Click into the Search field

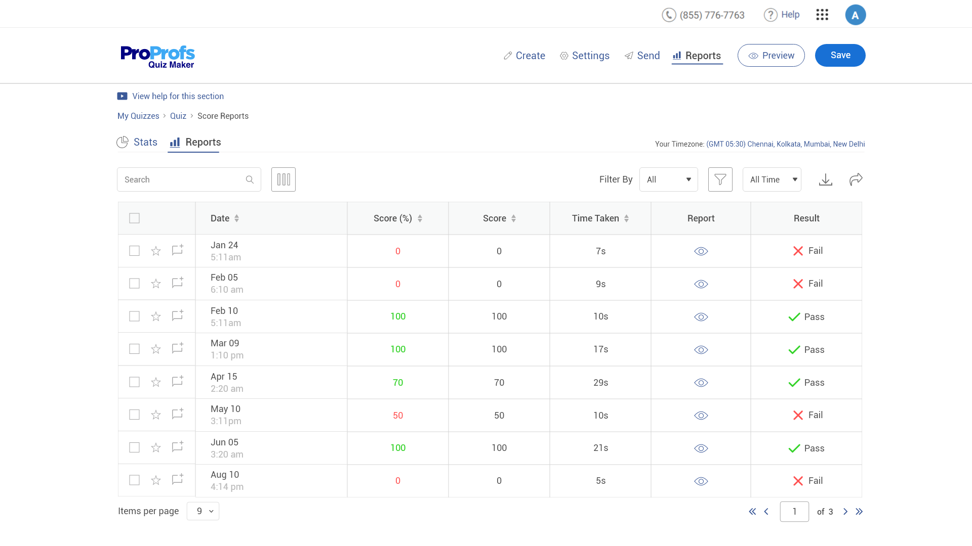tap(182, 179)
